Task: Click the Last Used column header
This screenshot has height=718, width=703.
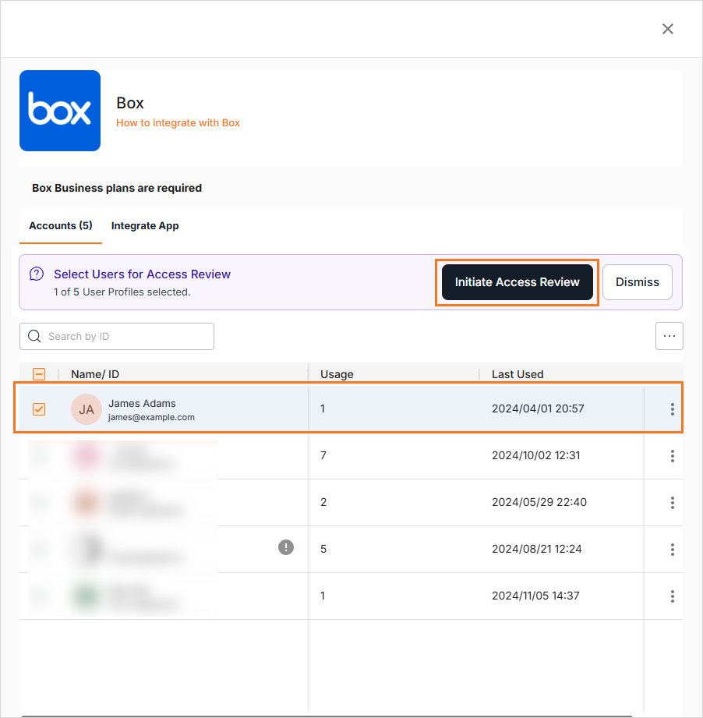Action: click(x=518, y=374)
